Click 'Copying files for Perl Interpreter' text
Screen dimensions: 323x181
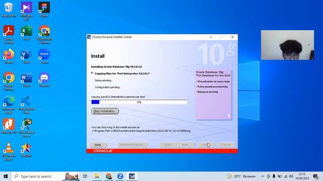click(x=122, y=73)
